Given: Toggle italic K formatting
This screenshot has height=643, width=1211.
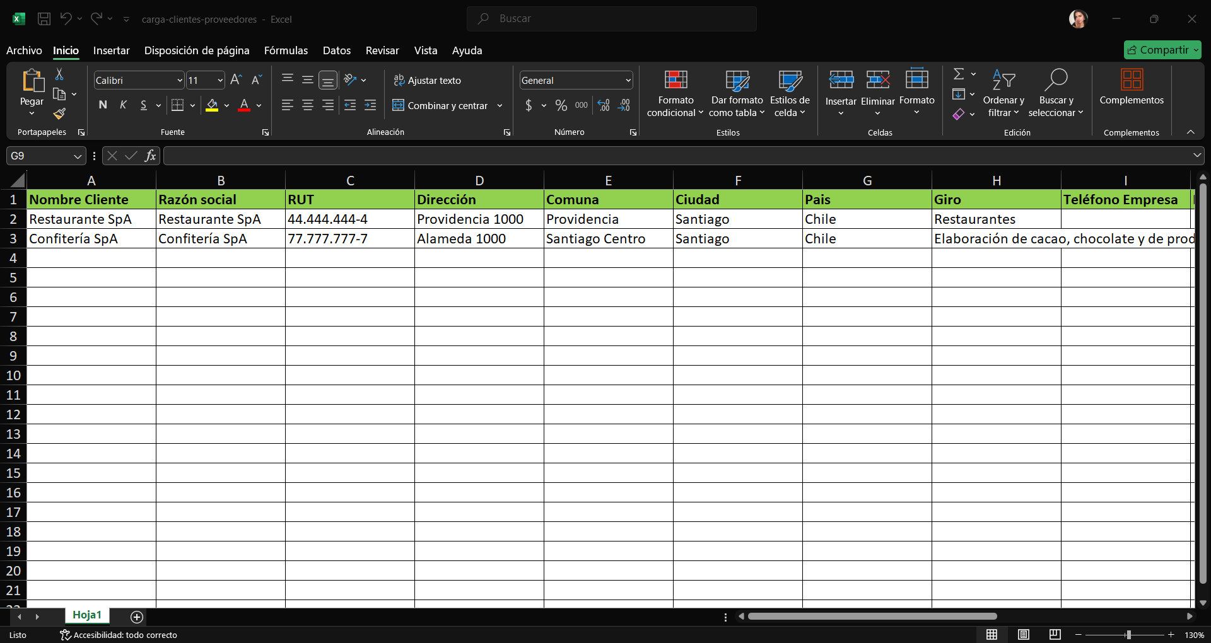Looking at the screenshot, I should point(124,105).
